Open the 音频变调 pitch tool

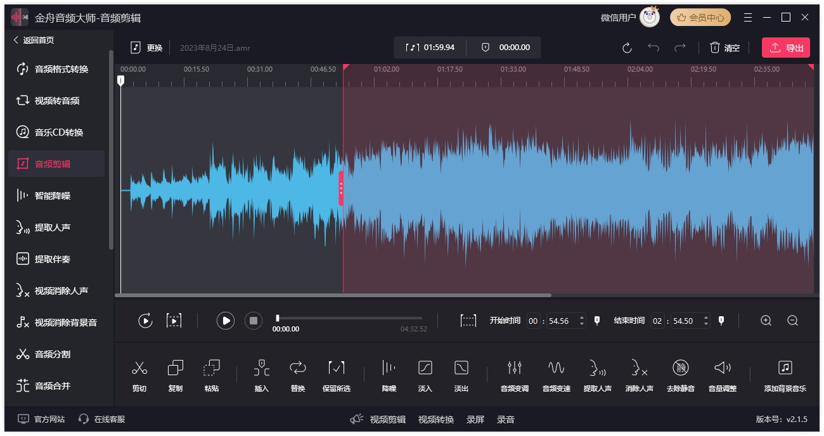tap(515, 376)
